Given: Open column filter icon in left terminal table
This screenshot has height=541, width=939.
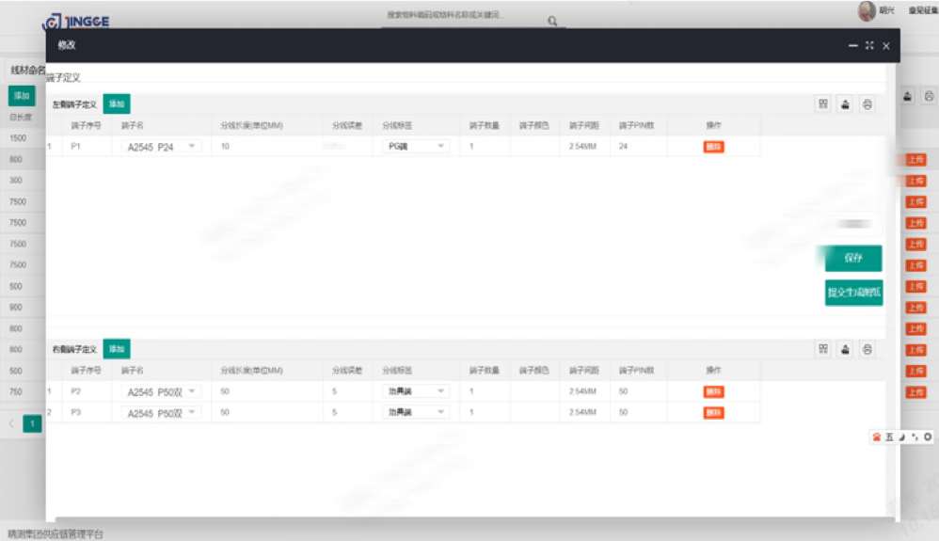Looking at the screenshot, I should (823, 104).
